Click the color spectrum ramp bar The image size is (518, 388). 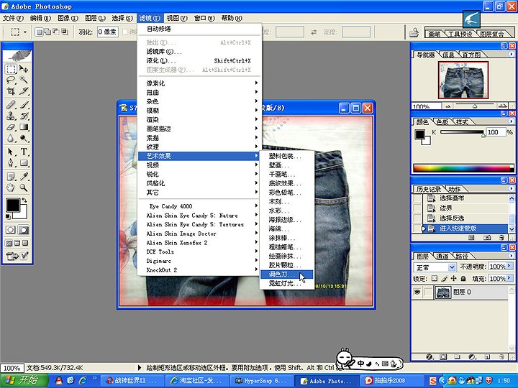click(x=462, y=168)
